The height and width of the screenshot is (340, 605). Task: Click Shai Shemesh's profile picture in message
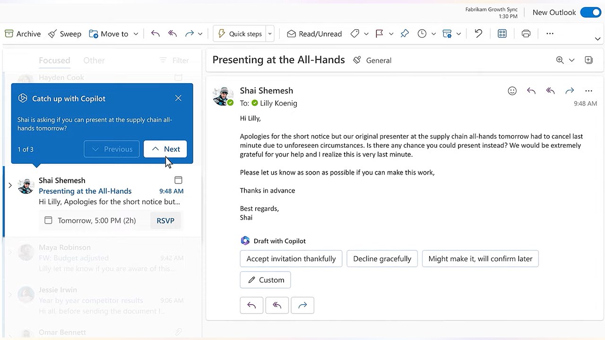tap(223, 96)
